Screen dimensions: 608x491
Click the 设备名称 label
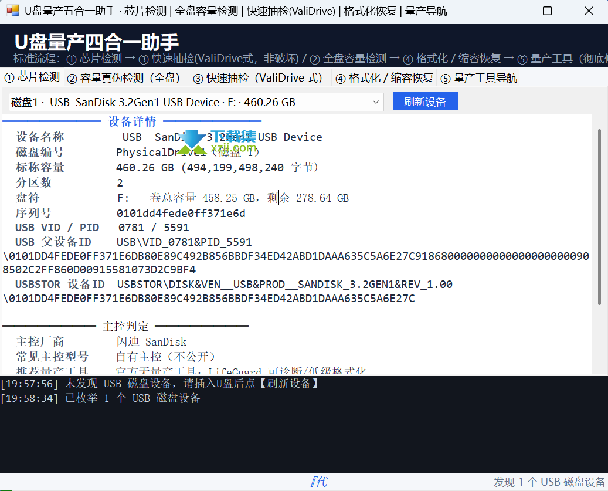tap(40, 137)
